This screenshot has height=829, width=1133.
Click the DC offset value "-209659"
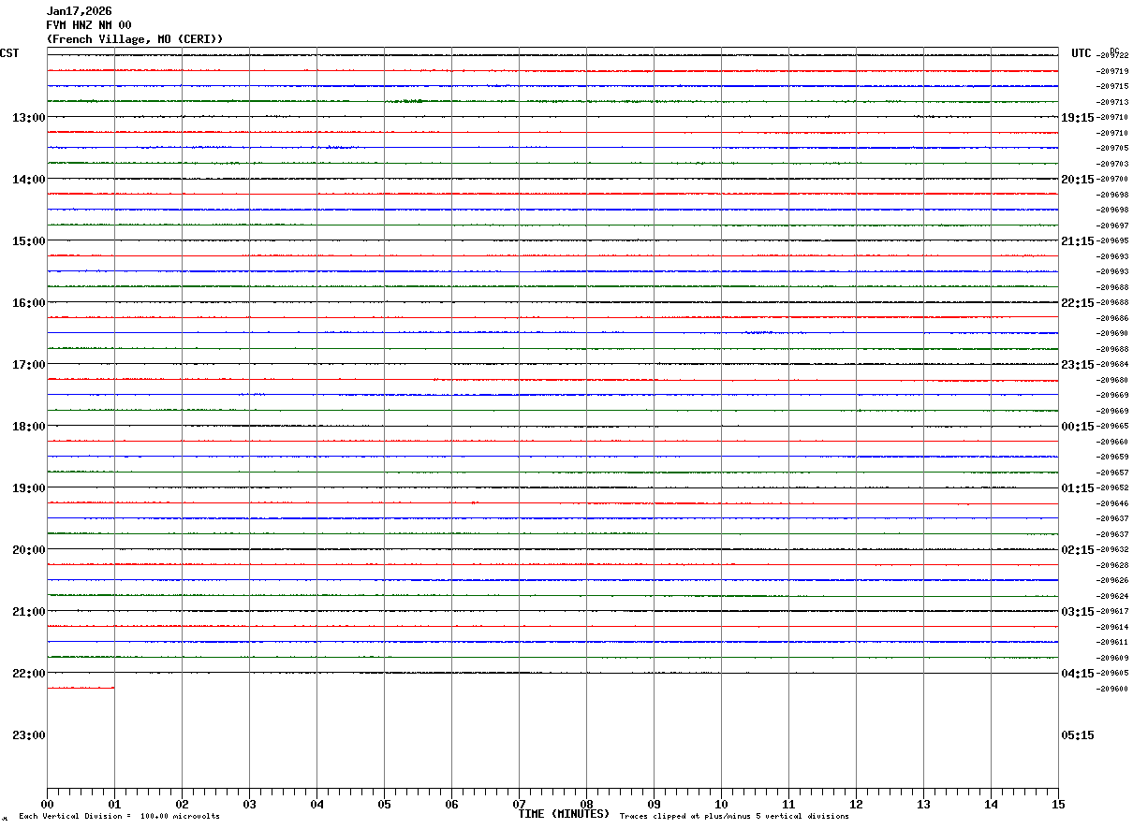[1113, 457]
